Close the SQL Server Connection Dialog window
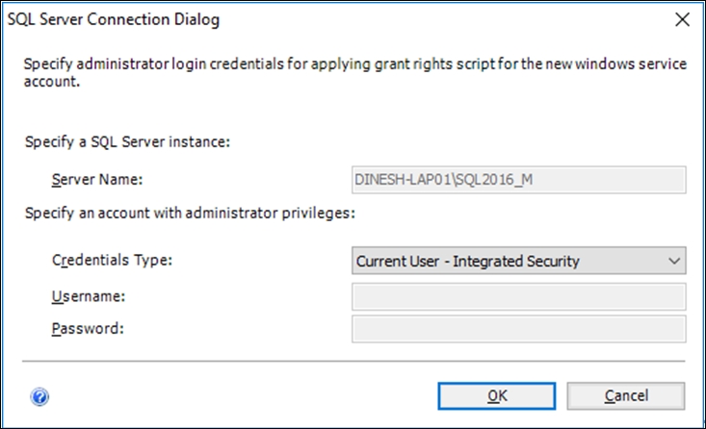The height and width of the screenshot is (429, 706). pyautogui.click(x=682, y=20)
